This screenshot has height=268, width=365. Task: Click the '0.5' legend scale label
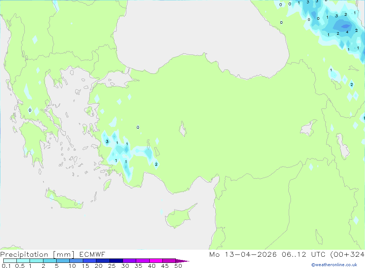[x=20, y=266]
